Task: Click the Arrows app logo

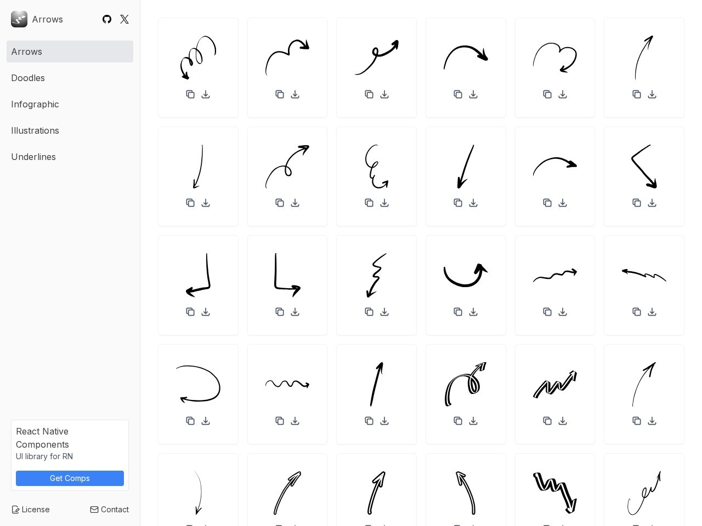Action: pos(19,19)
